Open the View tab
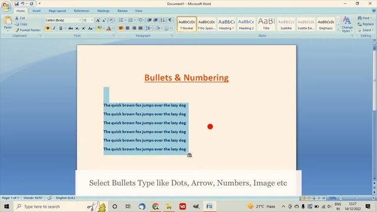The width and height of the screenshot is (377, 212). pyautogui.click(x=138, y=11)
